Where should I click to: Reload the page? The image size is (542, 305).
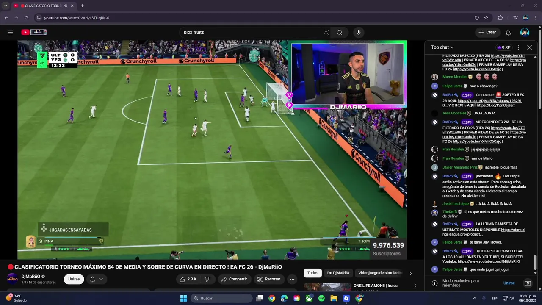coord(26,18)
